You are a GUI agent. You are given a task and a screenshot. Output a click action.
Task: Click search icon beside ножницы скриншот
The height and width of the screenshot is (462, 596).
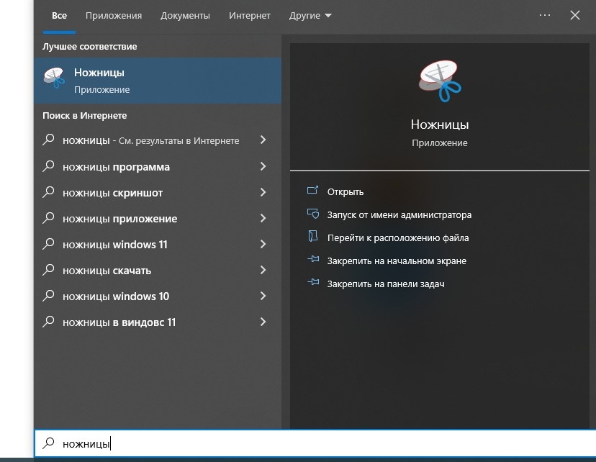click(x=48, y=192)
